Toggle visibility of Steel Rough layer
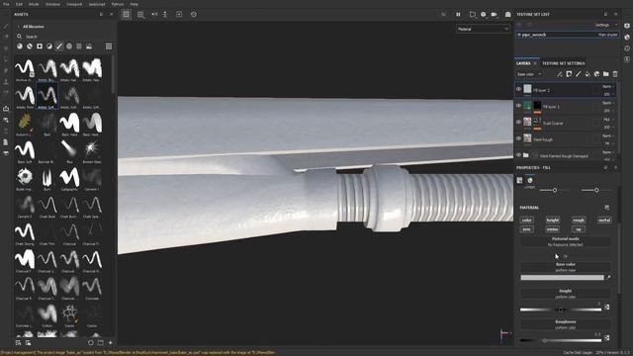This screenshot has height=356, width=633. [518, 138]
